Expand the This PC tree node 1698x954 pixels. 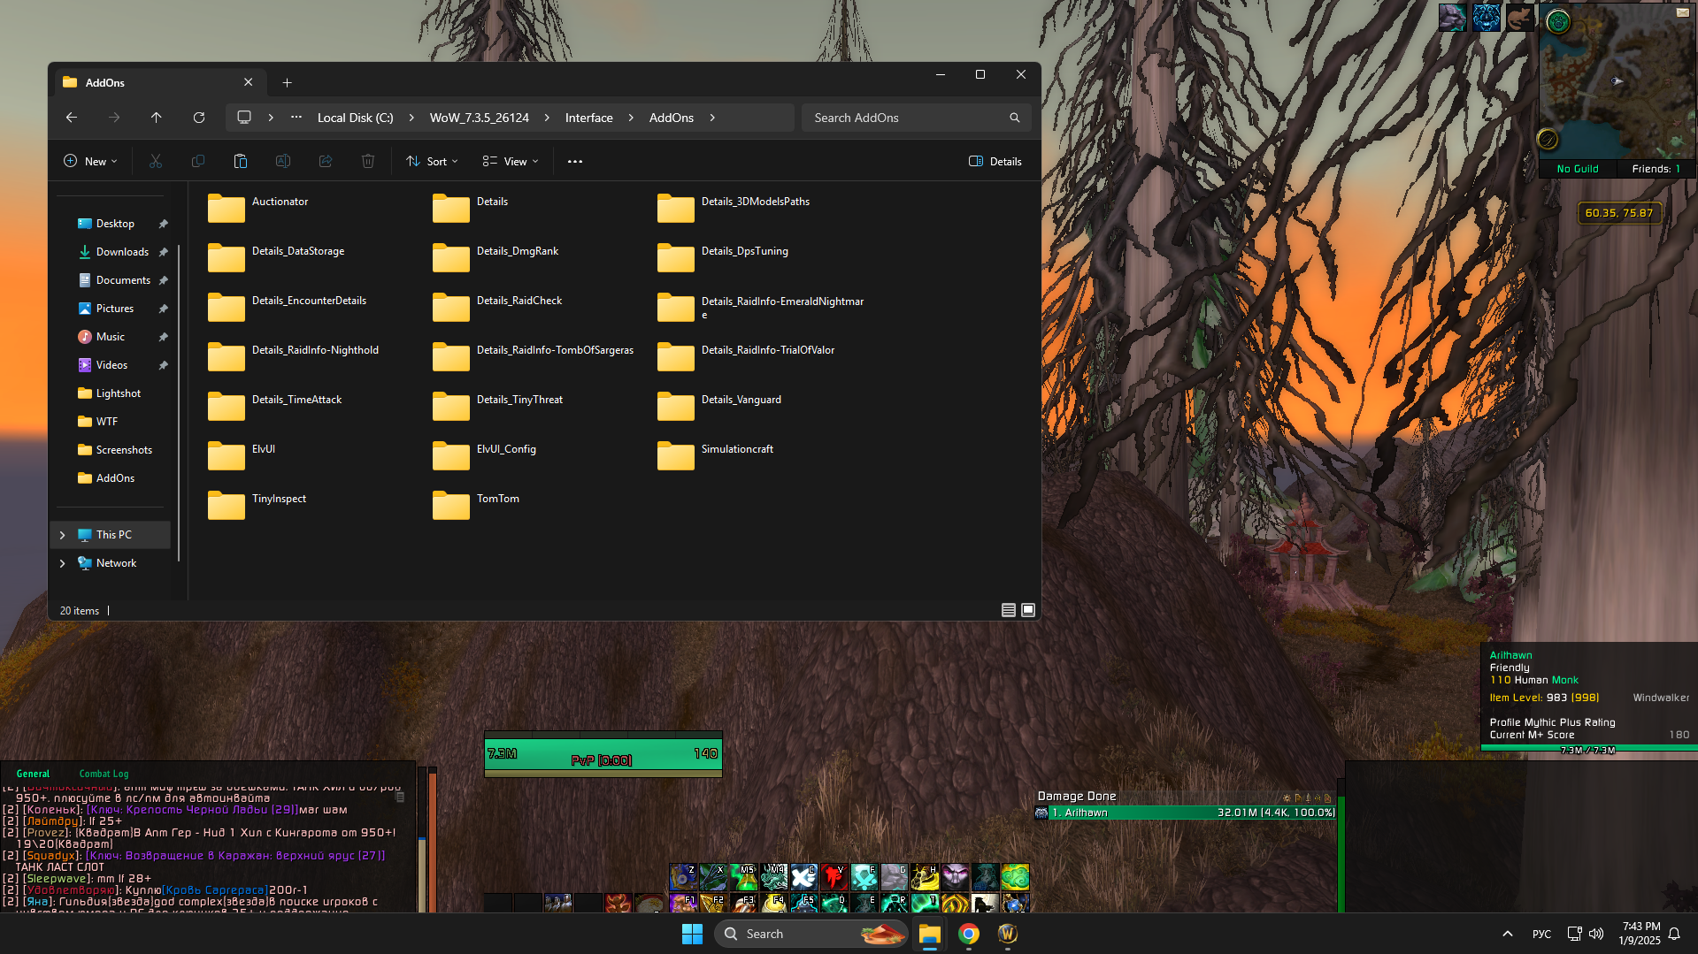[x=62, y=535]
